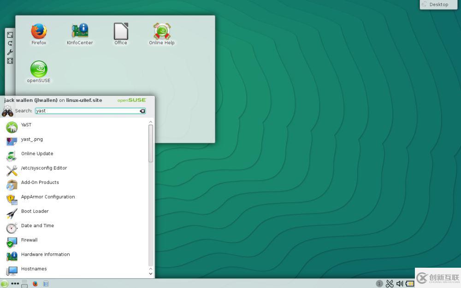Launch Firefox from the bottom panel
Image resolution: width=461 pixels, height=288 pixels.
tap(35, 284)
